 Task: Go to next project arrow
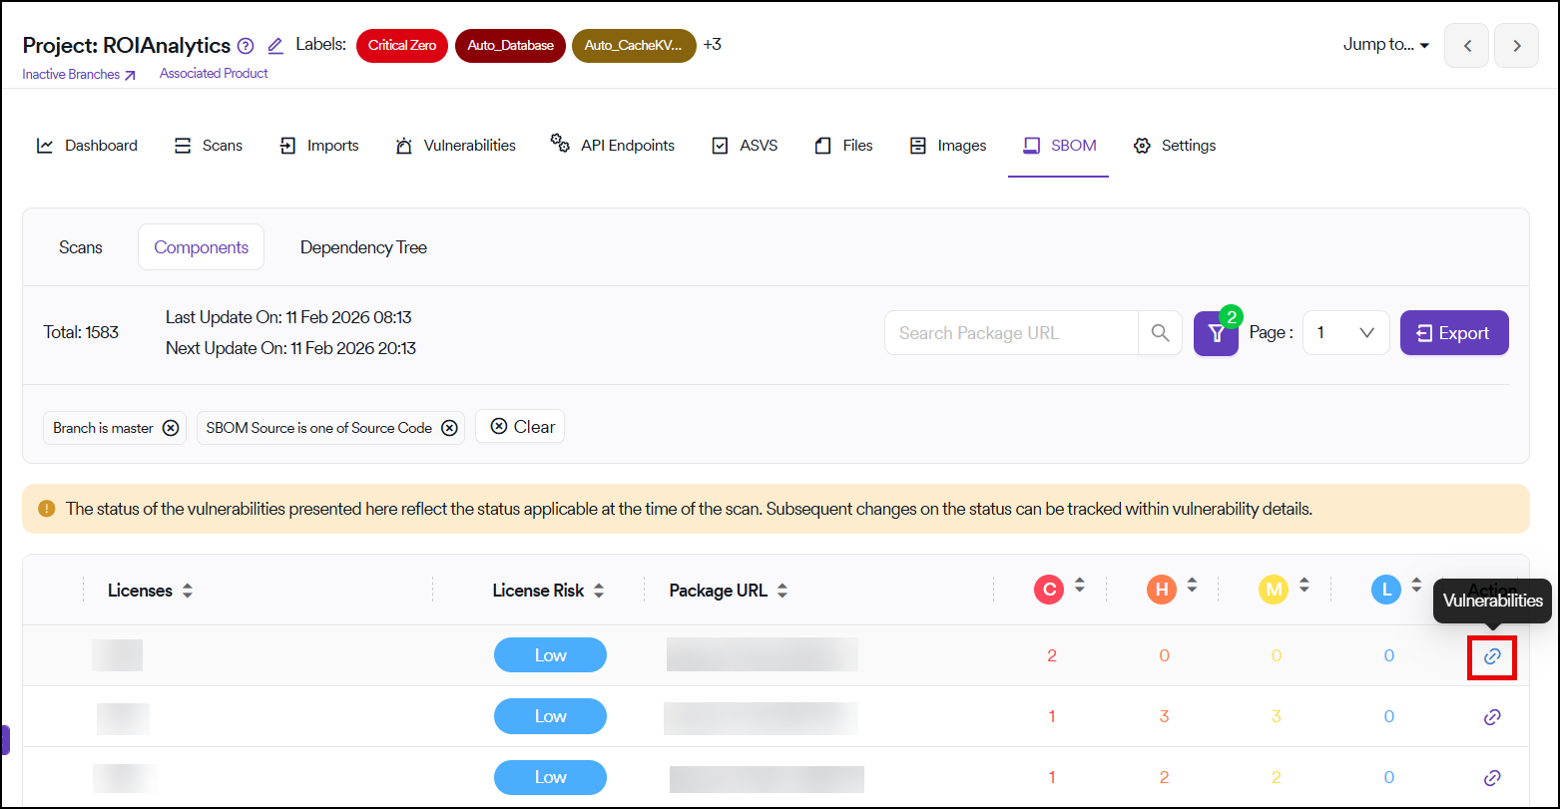pyautogui.click(x=1516, y=46)
